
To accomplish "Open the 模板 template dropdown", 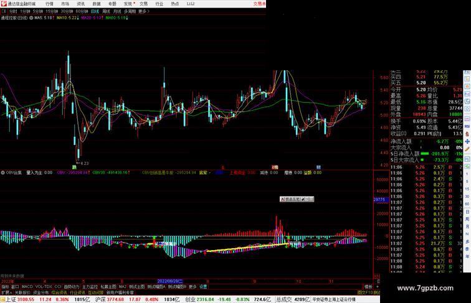I will 368,287.
